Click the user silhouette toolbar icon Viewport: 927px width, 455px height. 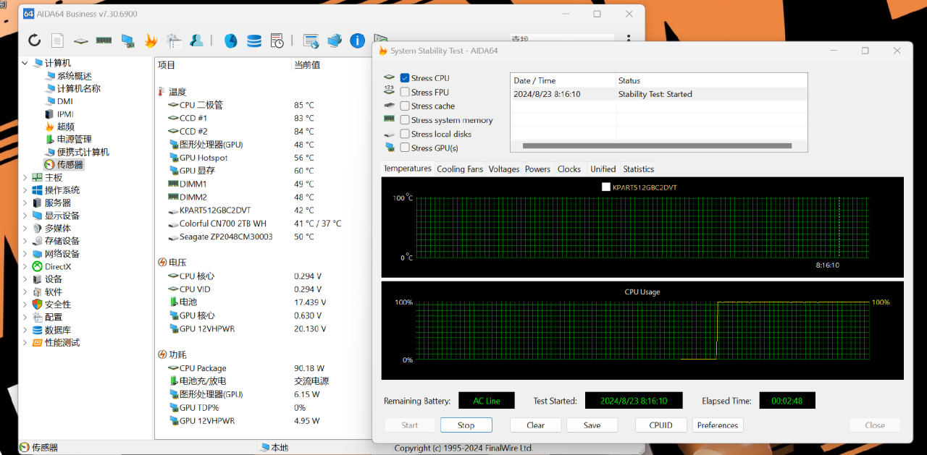[x=196, y=41]
